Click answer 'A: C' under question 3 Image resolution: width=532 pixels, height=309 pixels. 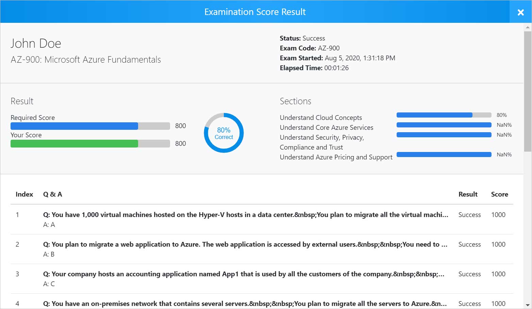49,284
